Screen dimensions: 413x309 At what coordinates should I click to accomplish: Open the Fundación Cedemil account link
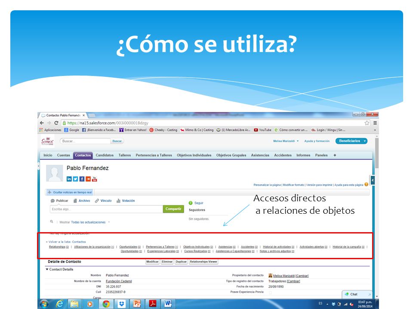[119, 281]
